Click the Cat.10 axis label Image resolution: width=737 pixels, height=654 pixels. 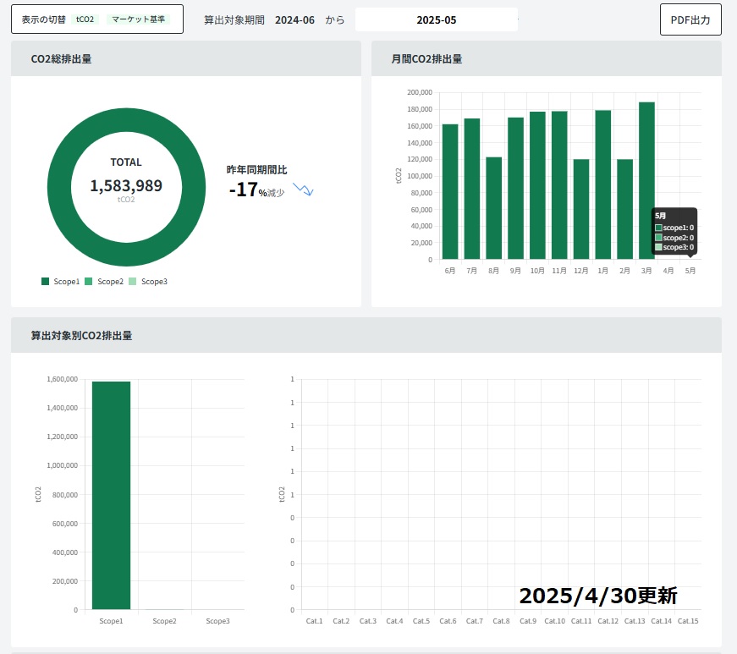click(x=554, y=621)
